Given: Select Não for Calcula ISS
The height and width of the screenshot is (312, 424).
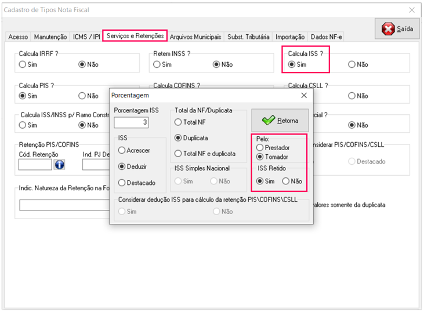Looking at the screenshot, I should [352, 65].
